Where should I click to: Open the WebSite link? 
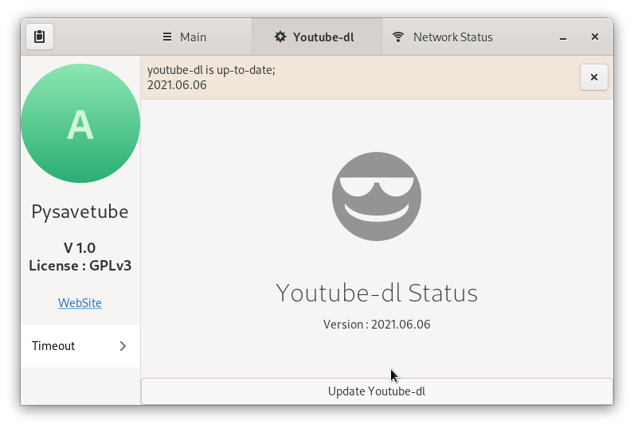click(x=80, y=303)
